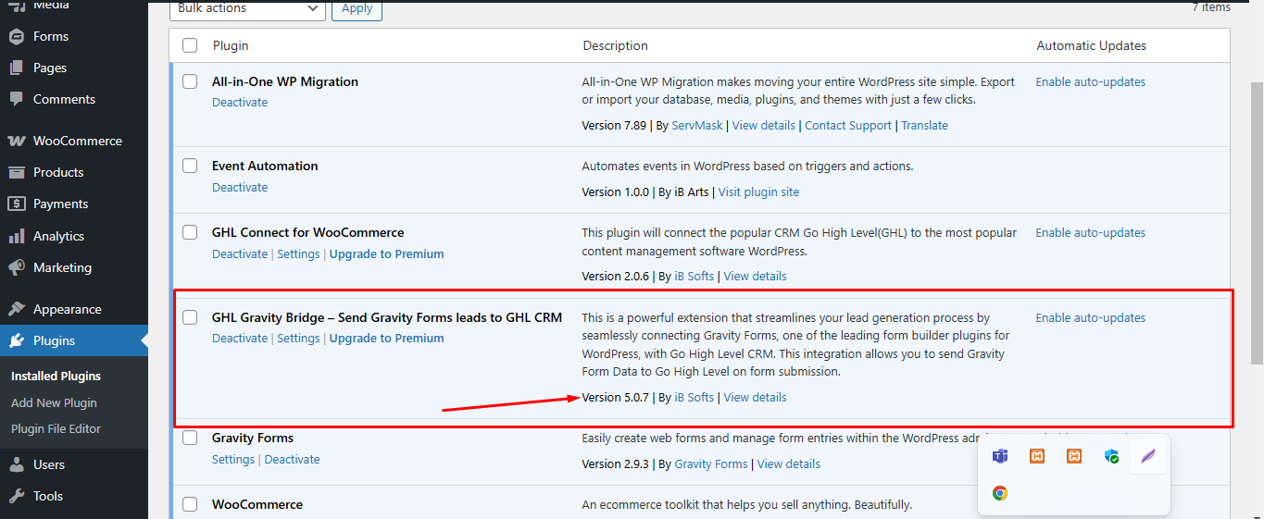1264x519 pixels.
Task: View details for Gravity Forms version 2.9.3
Action: pos(789,464)
